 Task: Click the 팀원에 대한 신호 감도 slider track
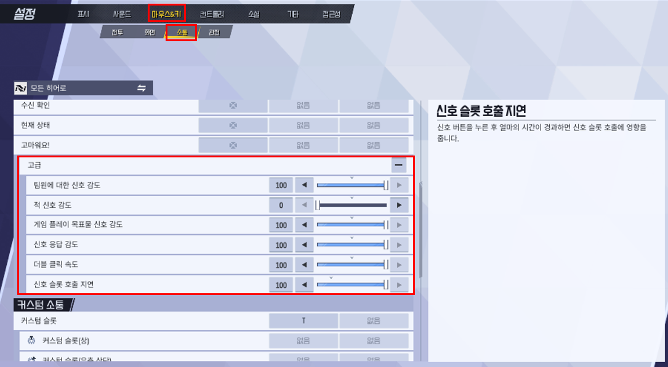(x=352, y=186)
